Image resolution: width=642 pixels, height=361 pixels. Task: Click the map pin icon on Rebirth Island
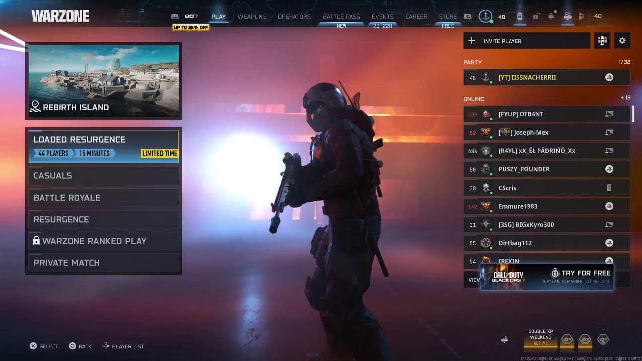tap(35, 106)
